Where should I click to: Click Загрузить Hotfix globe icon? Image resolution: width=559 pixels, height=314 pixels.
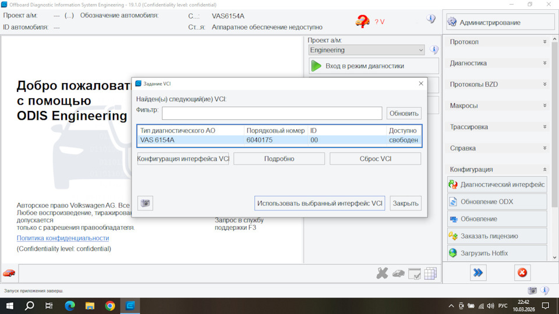453,253
